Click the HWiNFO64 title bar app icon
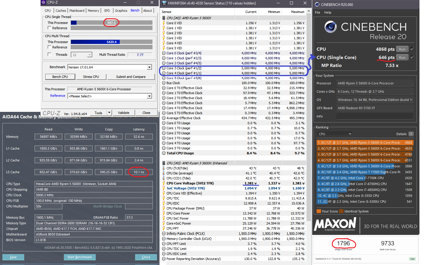The image size is (444, 265). point(164,3)
